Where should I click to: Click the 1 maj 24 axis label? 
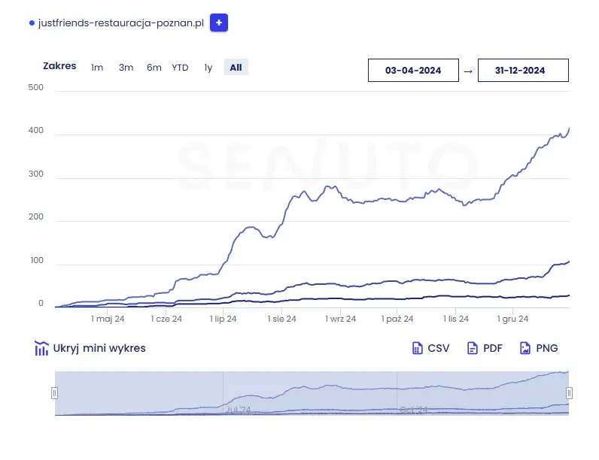point(108,319)
